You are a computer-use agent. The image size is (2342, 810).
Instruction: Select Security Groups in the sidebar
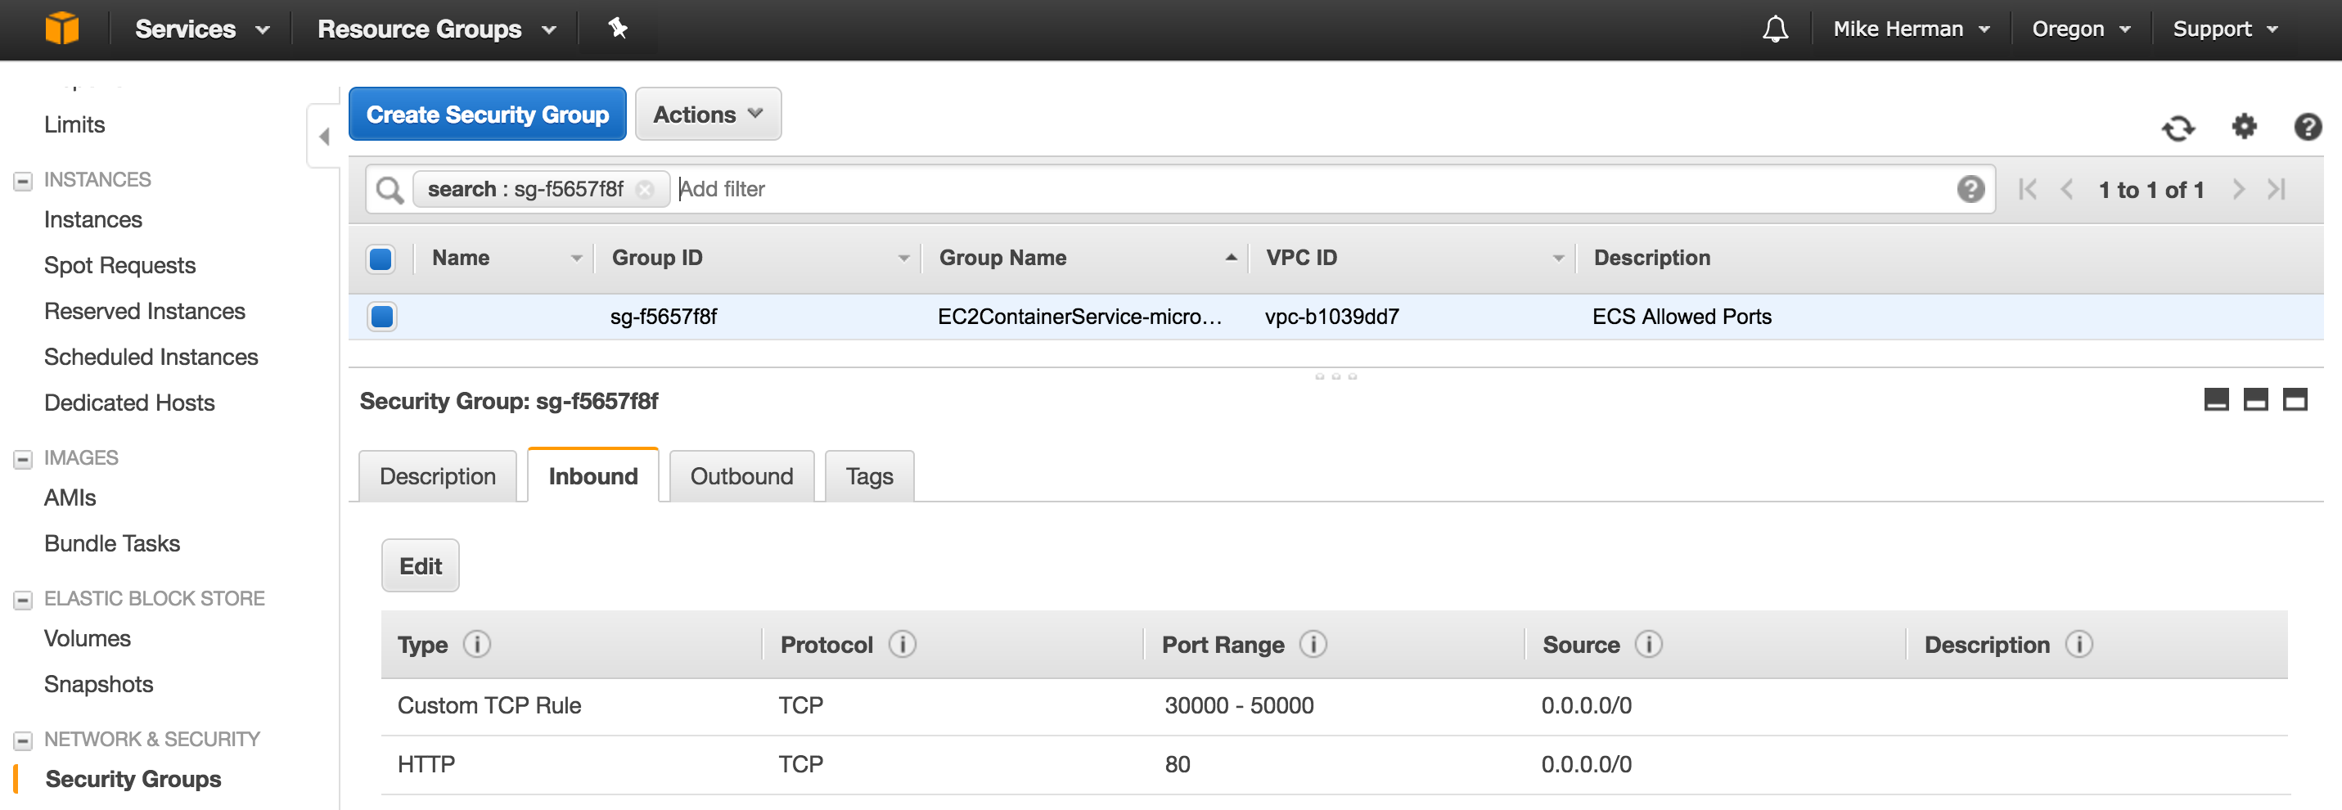pyautogui.click(x=133, y=778)
